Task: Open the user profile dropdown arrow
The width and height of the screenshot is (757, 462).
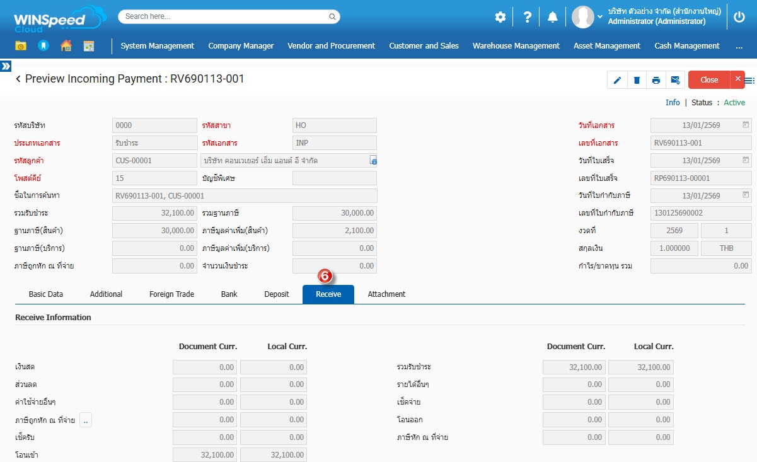Action: click(599, 17)
